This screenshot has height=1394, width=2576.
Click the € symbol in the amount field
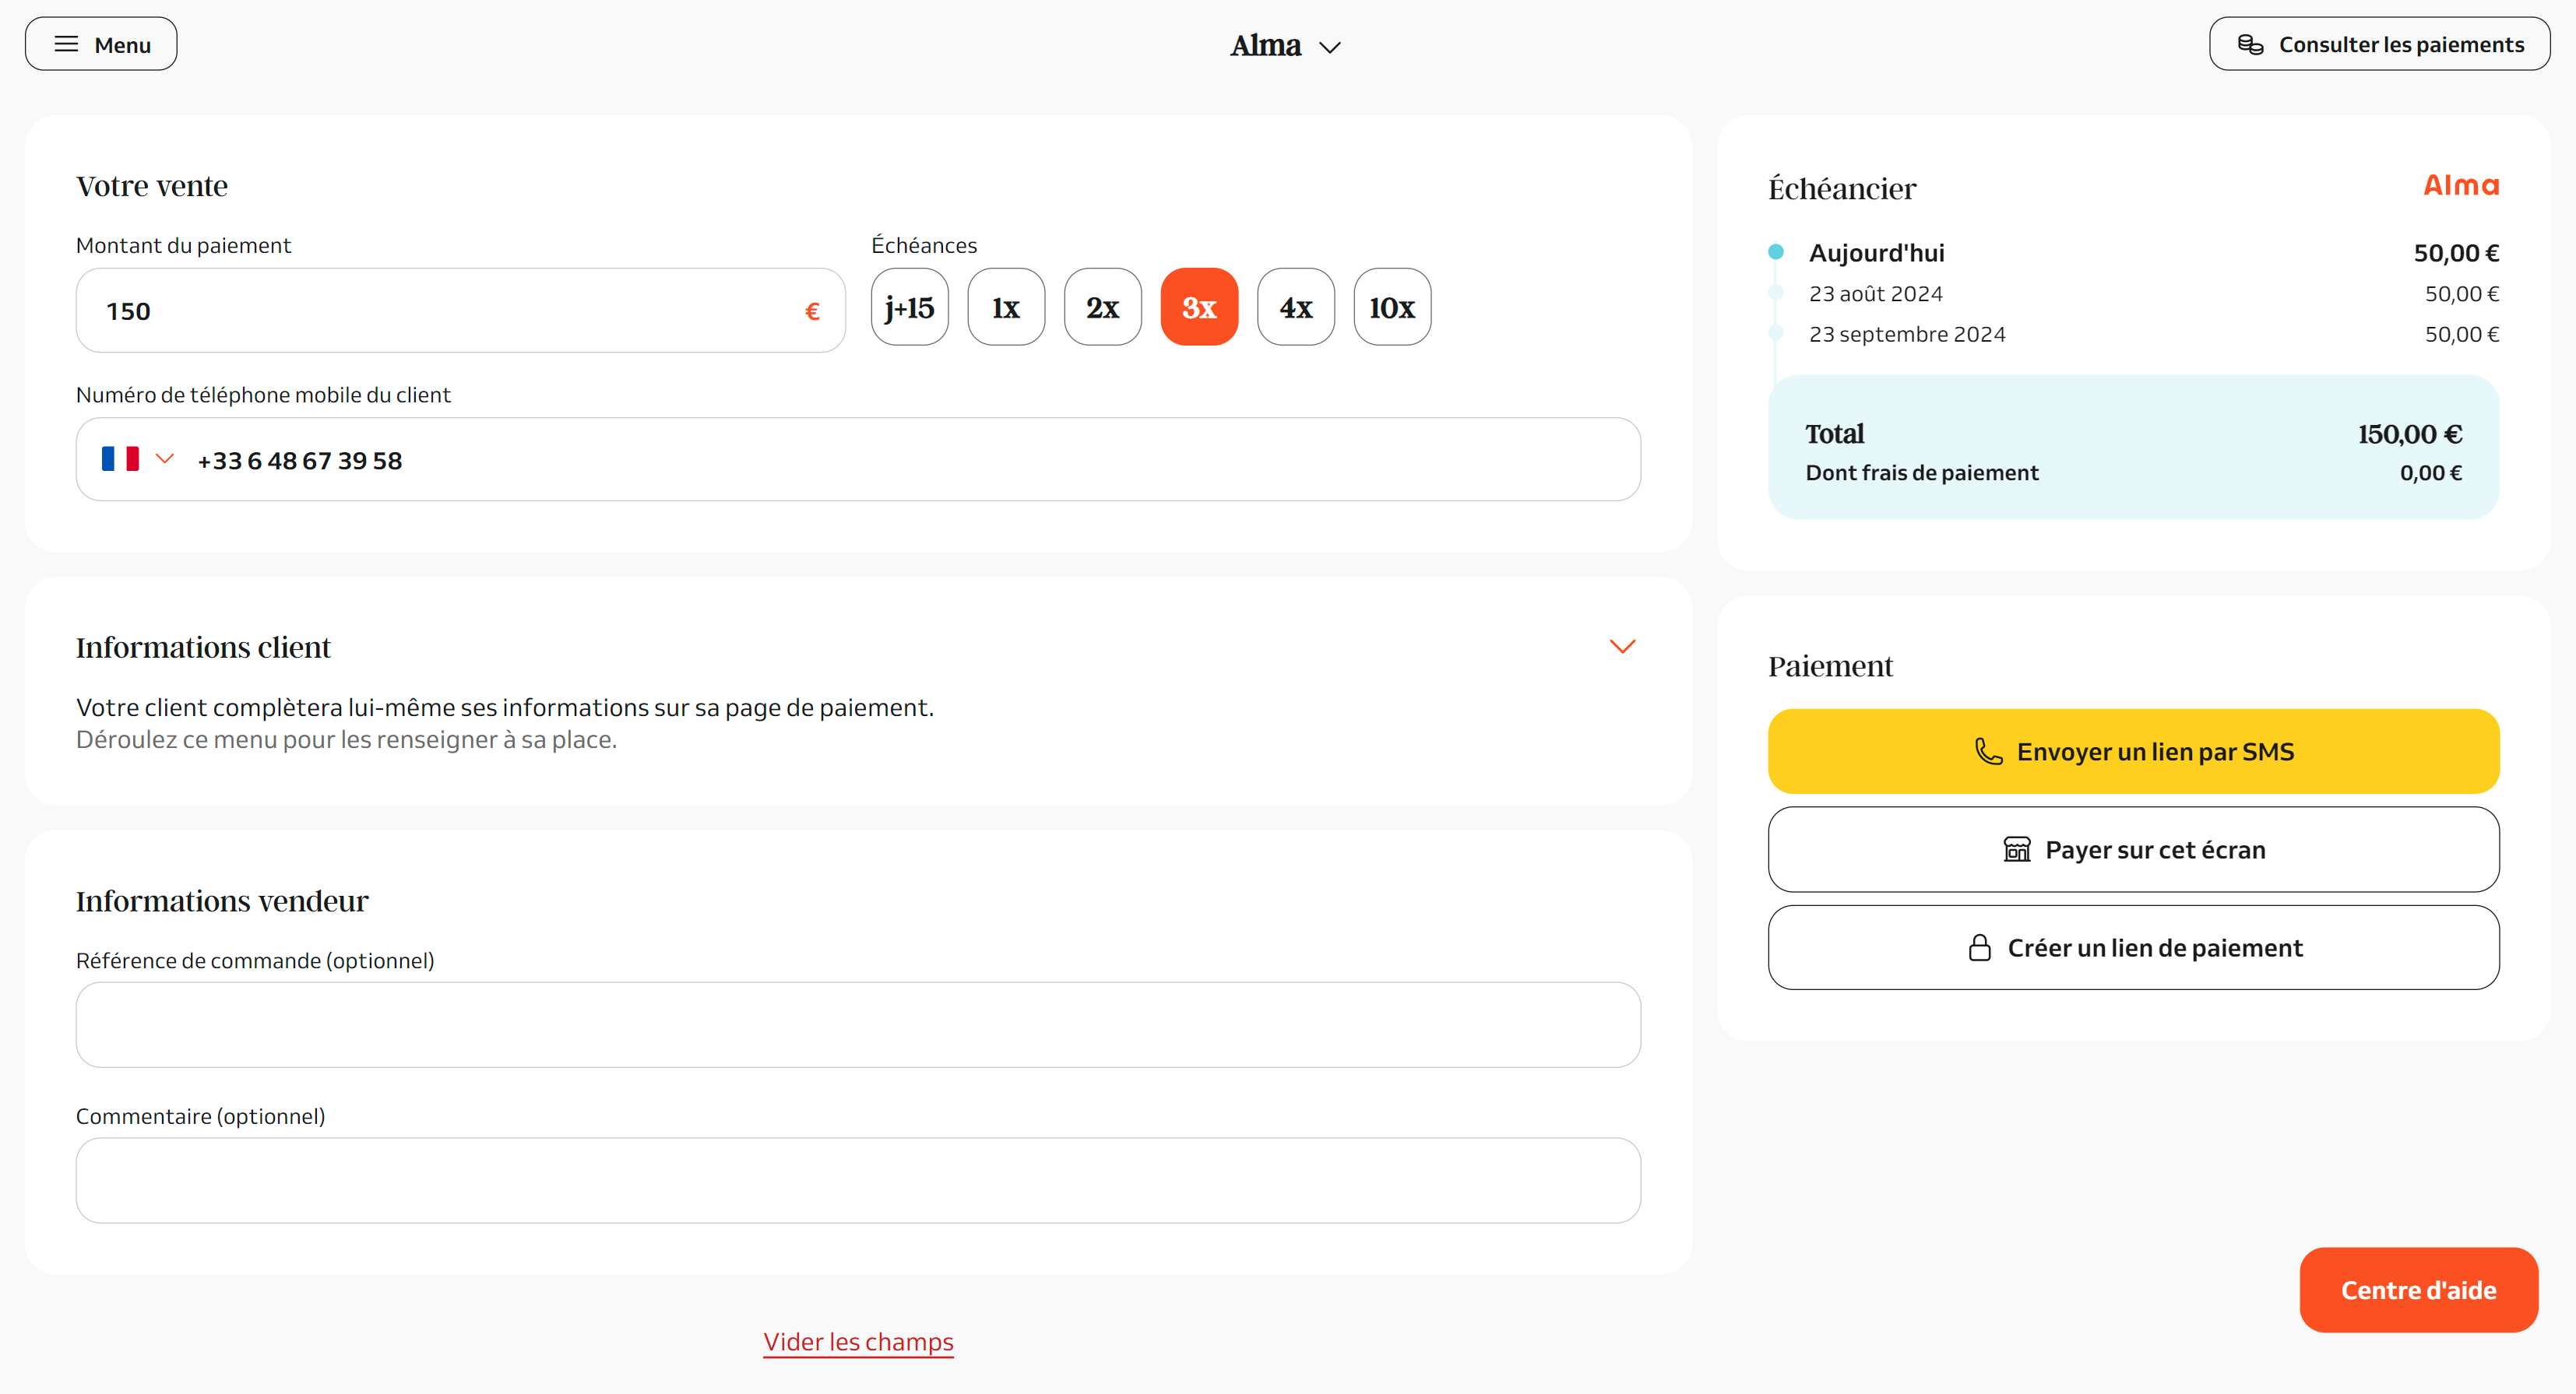point(812,311)
